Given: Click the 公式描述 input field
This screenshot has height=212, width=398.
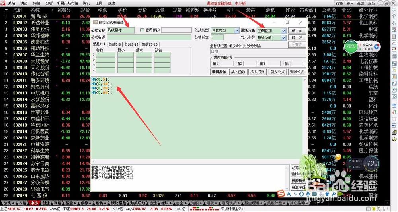Looking at the screenshot, I should [x=149, y=37].
